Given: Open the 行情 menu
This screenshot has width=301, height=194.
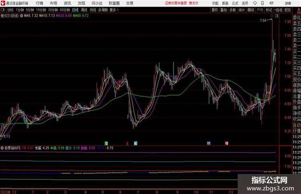Looking at the screenshot, I should click(x=39, y=3).
